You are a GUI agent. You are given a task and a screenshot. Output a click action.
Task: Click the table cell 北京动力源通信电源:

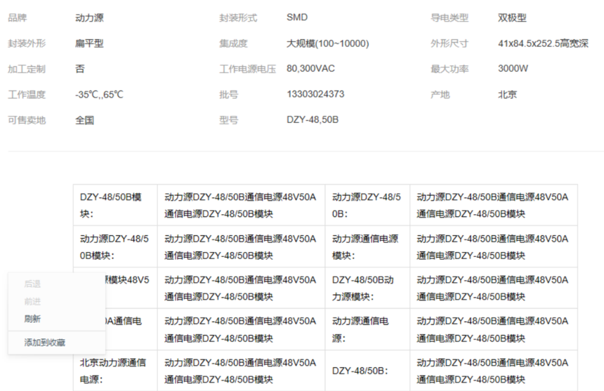(x=115, y=371)
